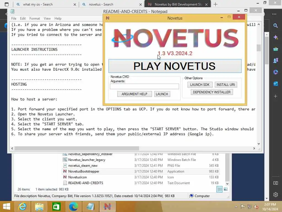Viewport: 282px width, 212px height.
Task: Open Notepad File menu
Action: coord(14,18)
